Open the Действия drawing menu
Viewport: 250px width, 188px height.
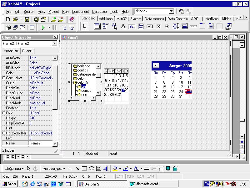[14, 169]
